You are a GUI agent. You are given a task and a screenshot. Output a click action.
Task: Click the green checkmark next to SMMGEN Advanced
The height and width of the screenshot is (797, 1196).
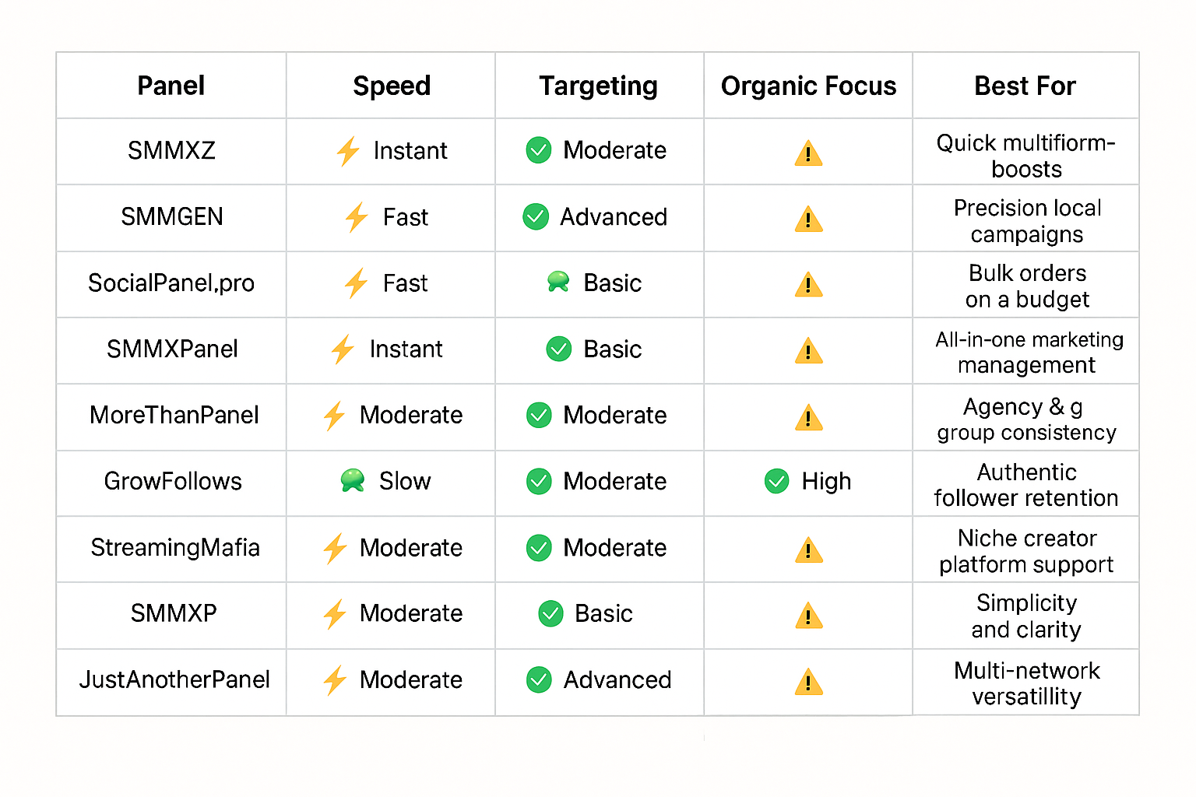pos(536,216)
